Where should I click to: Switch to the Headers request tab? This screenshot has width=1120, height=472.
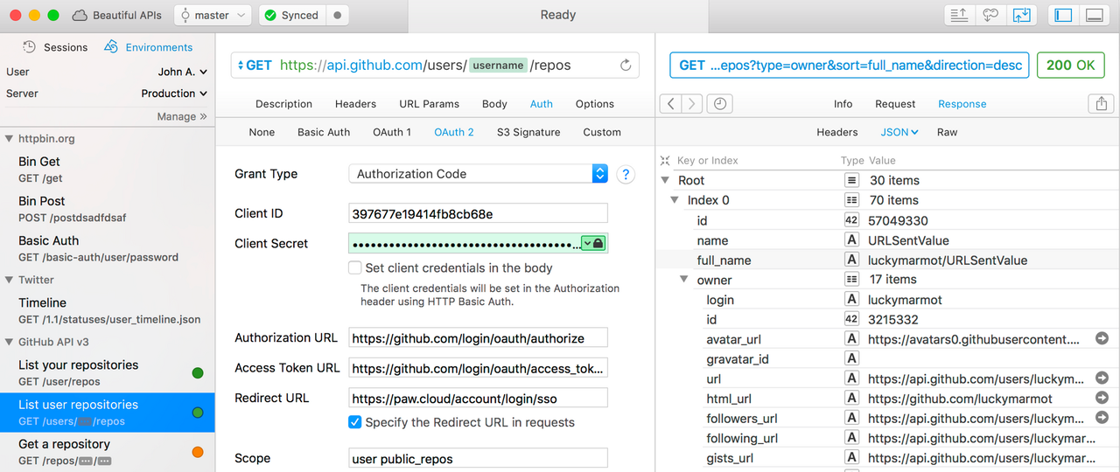point(355,104)
